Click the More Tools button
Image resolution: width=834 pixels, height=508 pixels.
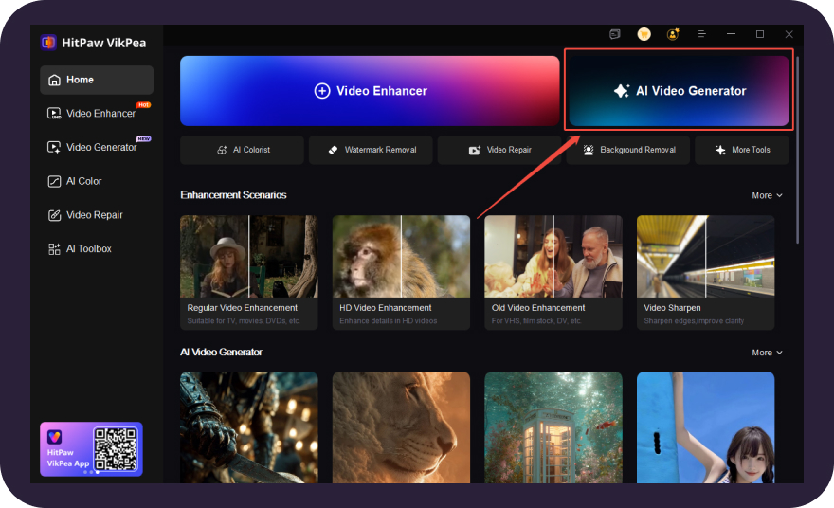742,150
